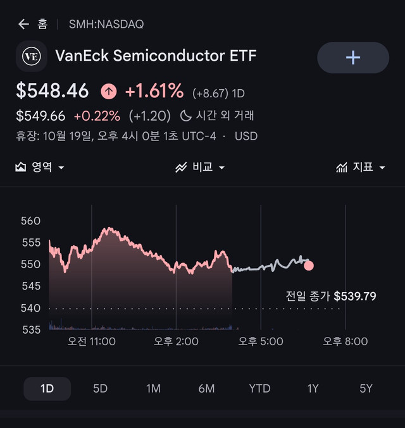Screen dimensions: 405x428
Task: Expand the 지표 indicators dropdown arrow
Action: (x=382, y=168)
